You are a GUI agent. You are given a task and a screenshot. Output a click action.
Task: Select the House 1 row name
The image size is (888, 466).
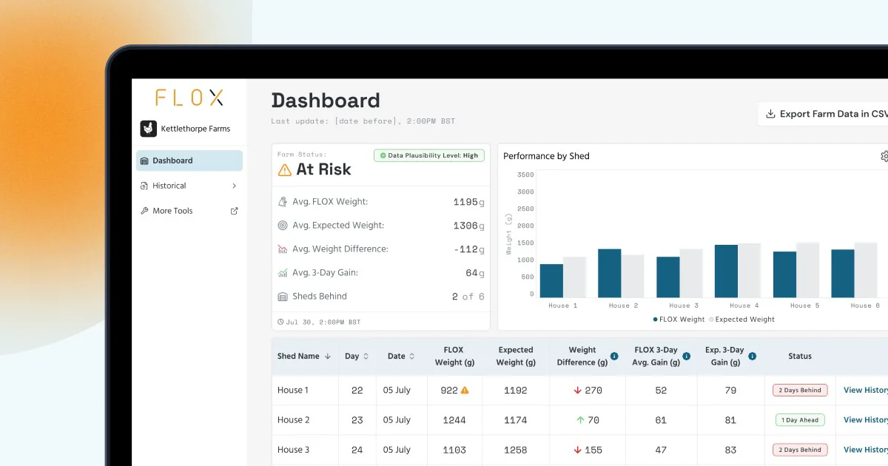[294, 391]
